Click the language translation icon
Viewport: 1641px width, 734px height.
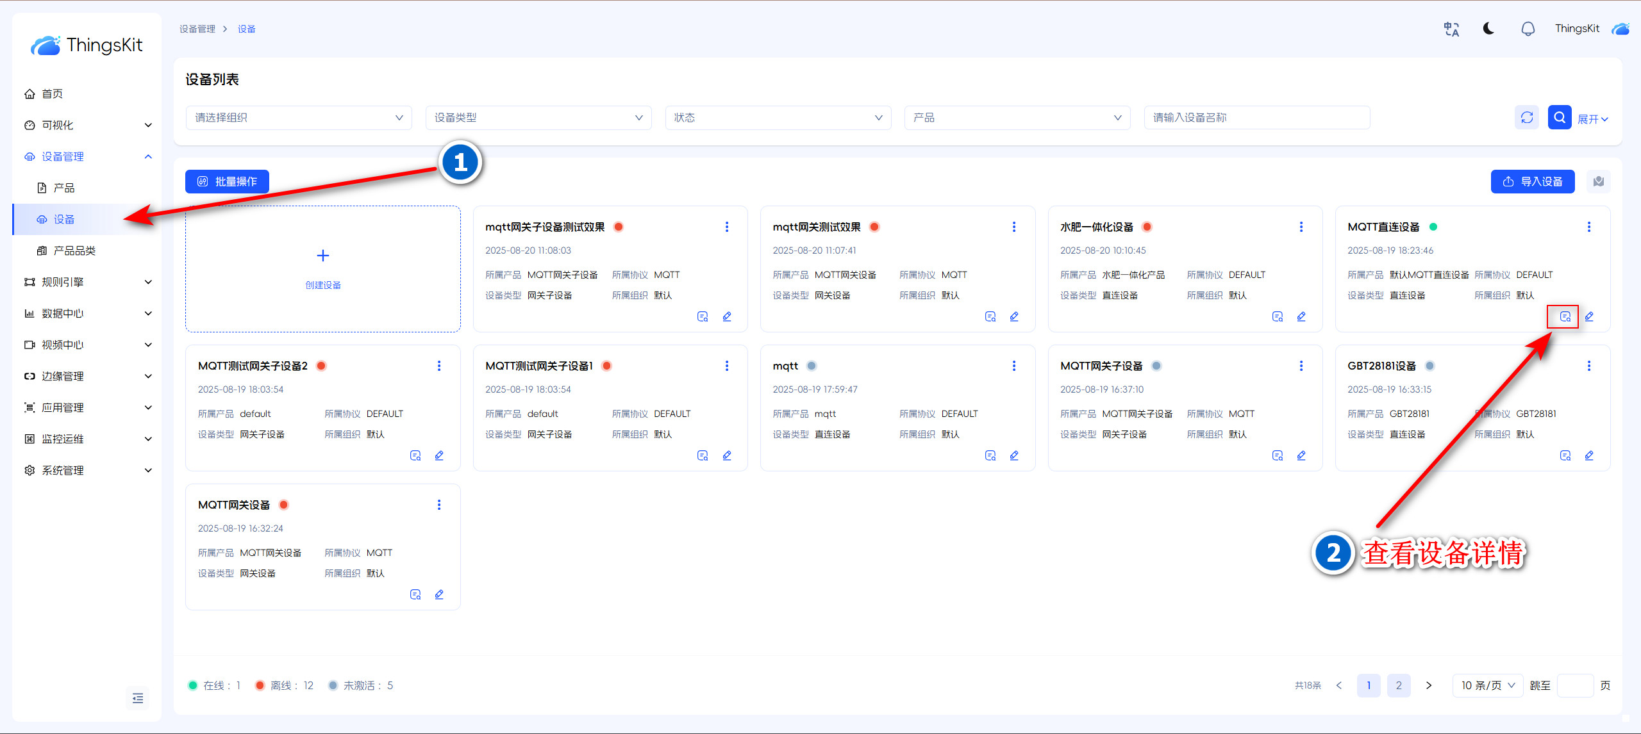1451,29
